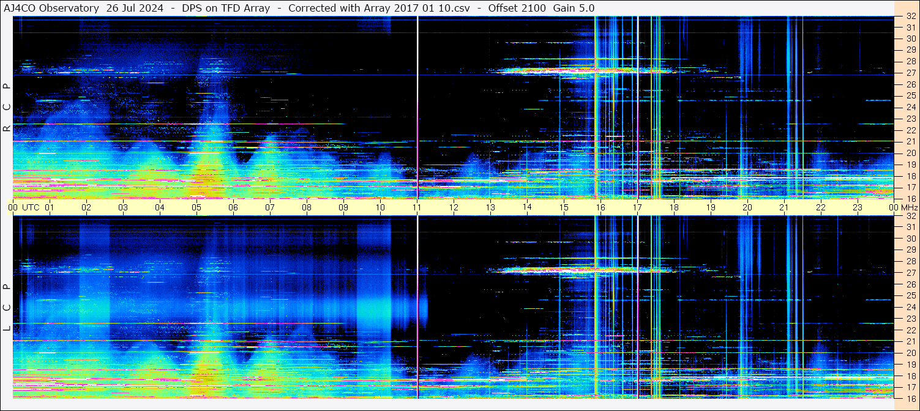Click the 23 hour label on the time axis
920x411 pixels.
858,207
